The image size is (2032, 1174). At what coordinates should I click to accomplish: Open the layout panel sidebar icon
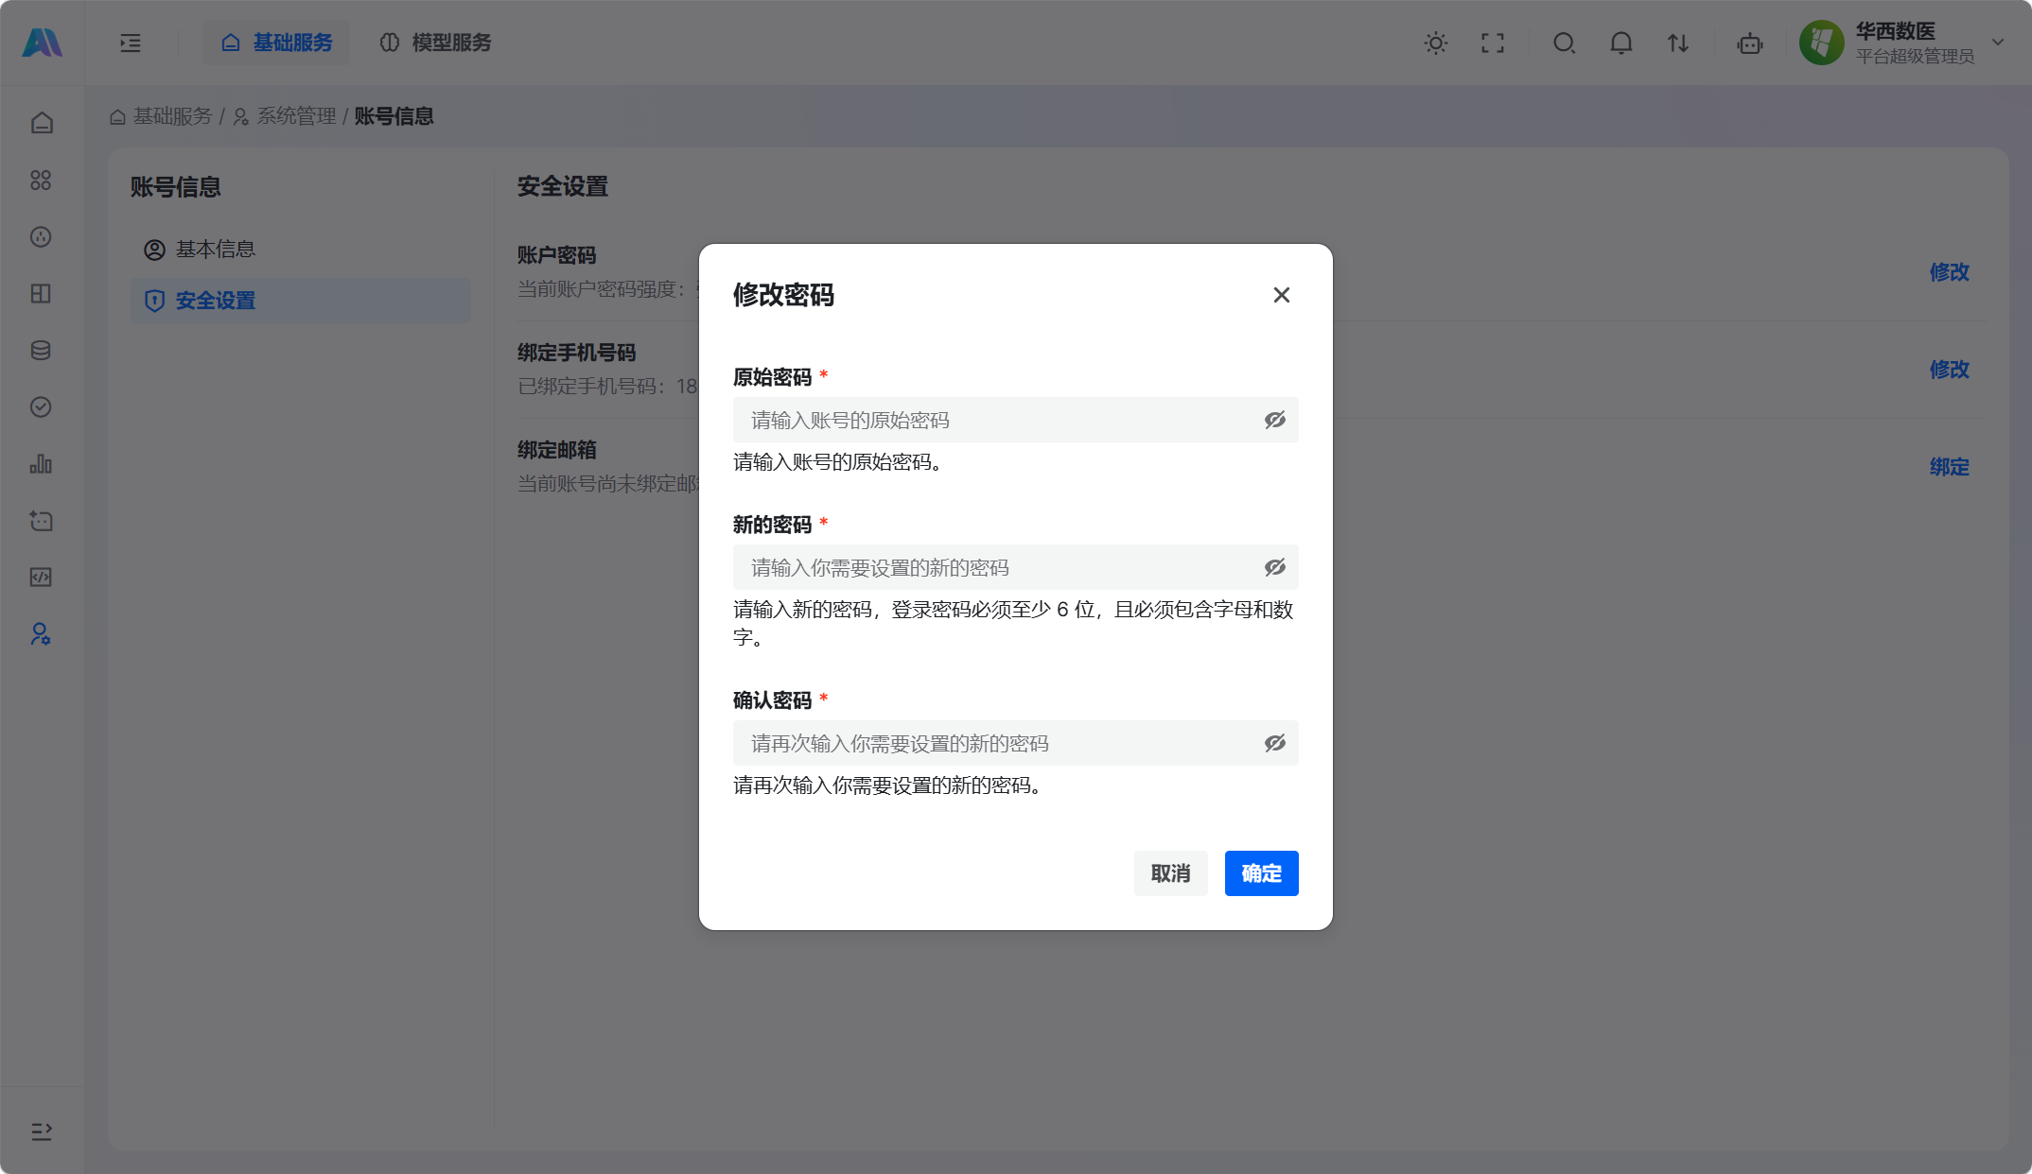point(41,293)
